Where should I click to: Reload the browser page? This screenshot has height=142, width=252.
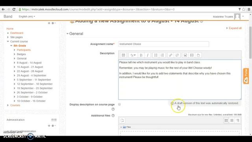(x=14, y=9)
